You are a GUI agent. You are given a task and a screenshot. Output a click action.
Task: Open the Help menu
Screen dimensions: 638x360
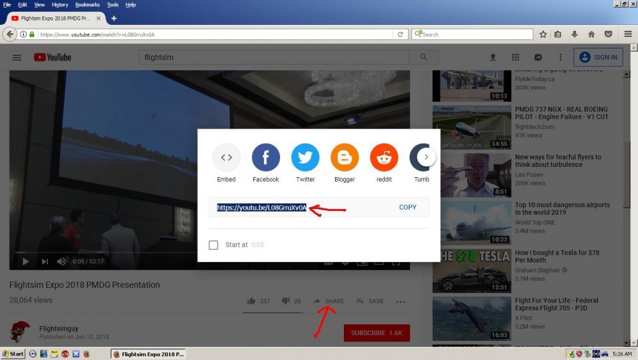(x=131, y=5)
